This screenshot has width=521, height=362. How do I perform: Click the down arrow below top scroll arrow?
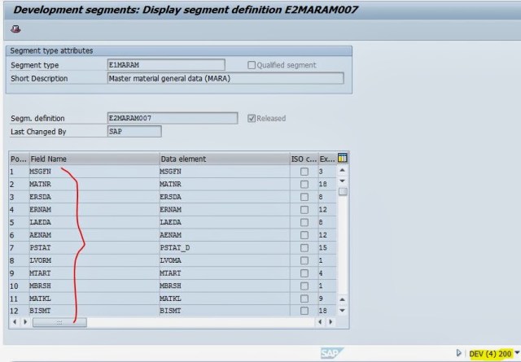pos(342,181)
